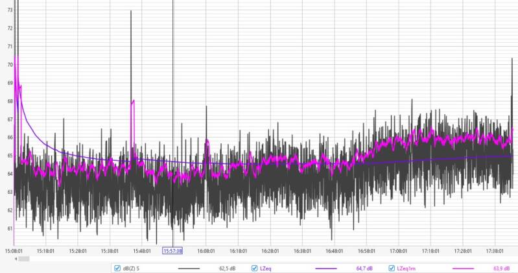Click the 16:18:01 time axis label
The height and width of the screenshot is (273, 518).
click(238, 251)
